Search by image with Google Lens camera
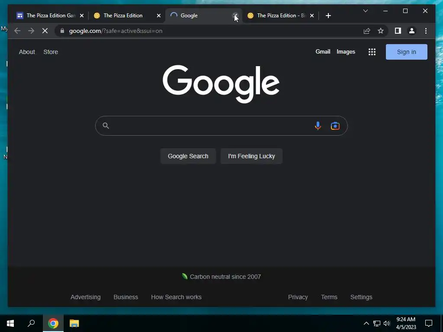Screen dimensions: 443x332 tap(335, 126)
